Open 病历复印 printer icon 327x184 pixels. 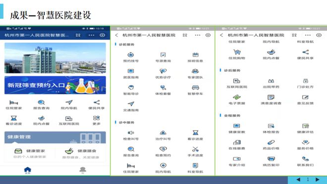pos(271,159)
